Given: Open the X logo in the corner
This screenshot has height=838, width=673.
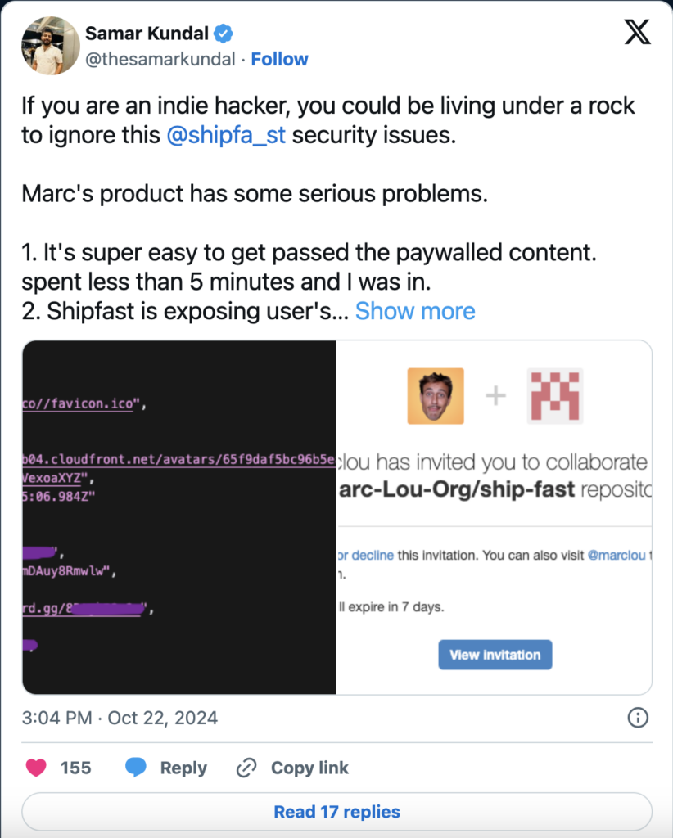Looking at the screenshot, I should [637, 32].
